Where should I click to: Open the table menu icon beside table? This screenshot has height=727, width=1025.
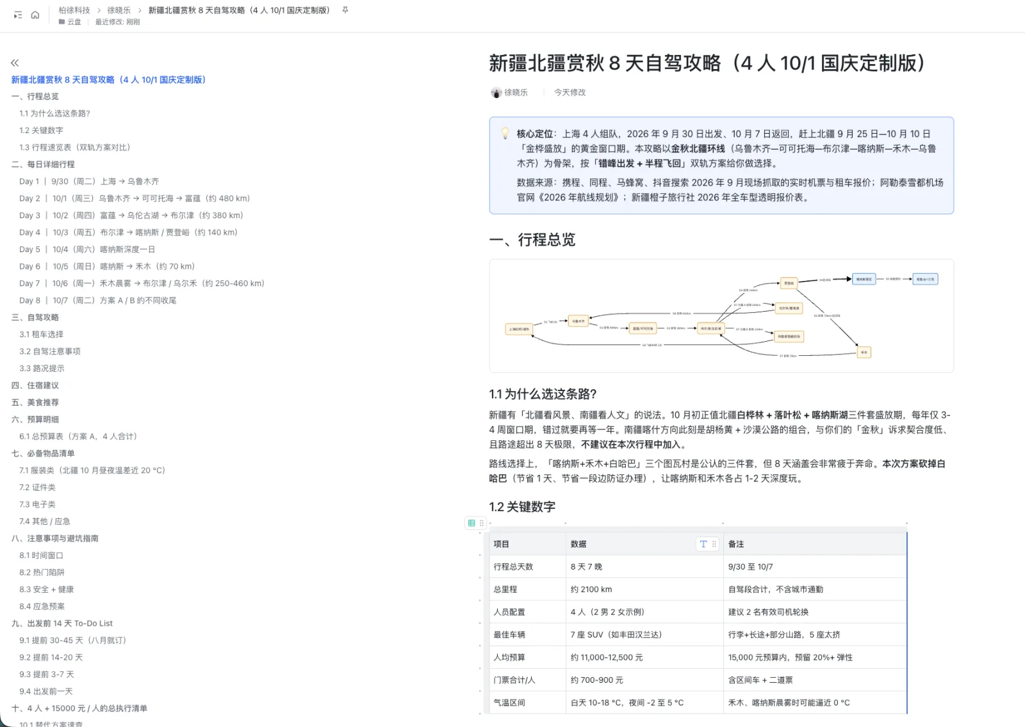click(x=471, y=523)
